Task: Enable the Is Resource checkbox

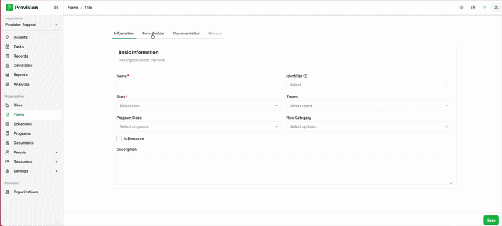Action: coord(119,139)
